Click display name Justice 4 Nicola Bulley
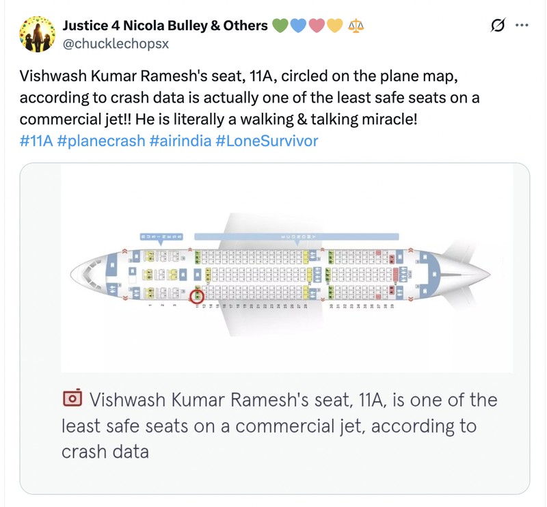 (164, 26)
